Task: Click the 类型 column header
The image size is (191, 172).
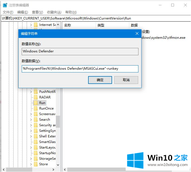Action: (112, 25)
